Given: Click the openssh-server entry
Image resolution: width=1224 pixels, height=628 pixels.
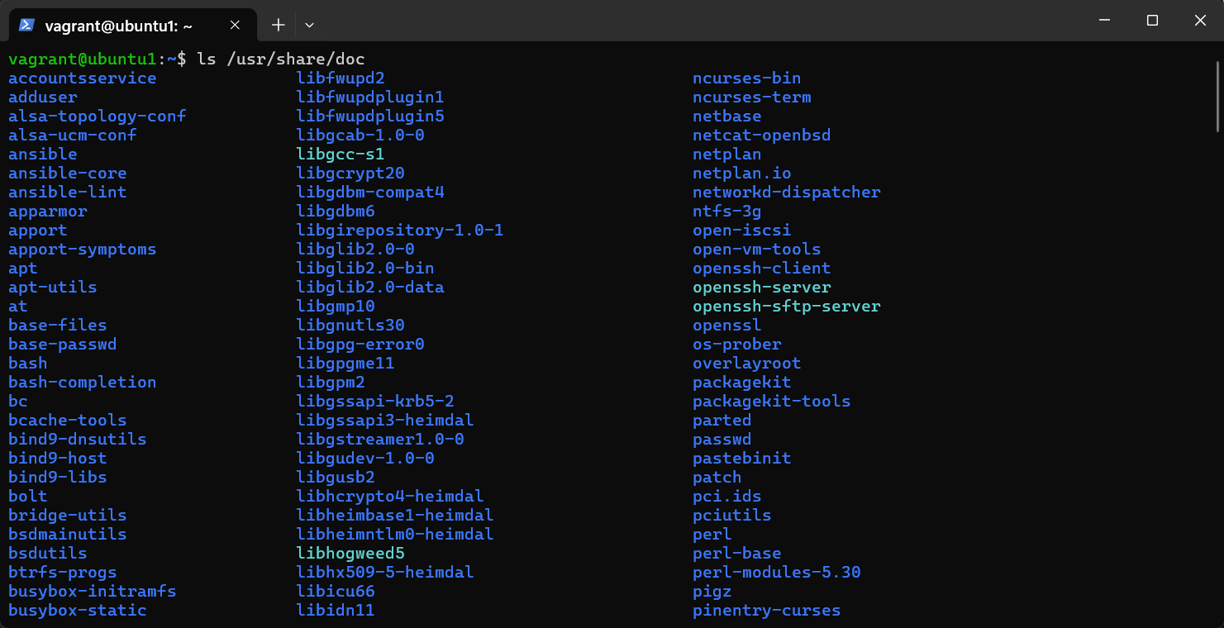Looking at the screenshot, I should point(761,288).
